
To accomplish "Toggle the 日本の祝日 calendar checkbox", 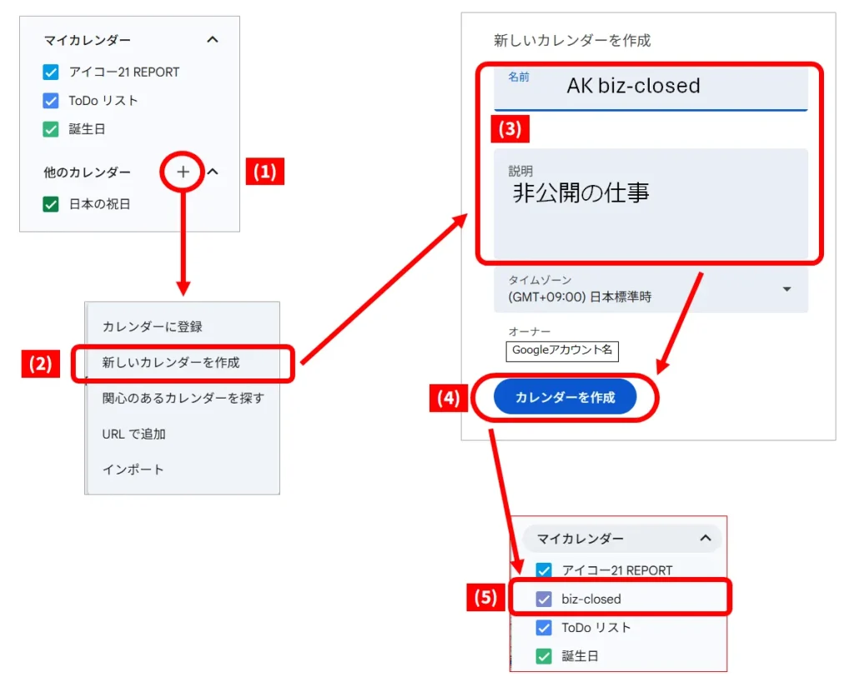I will (x=51, y=204).
